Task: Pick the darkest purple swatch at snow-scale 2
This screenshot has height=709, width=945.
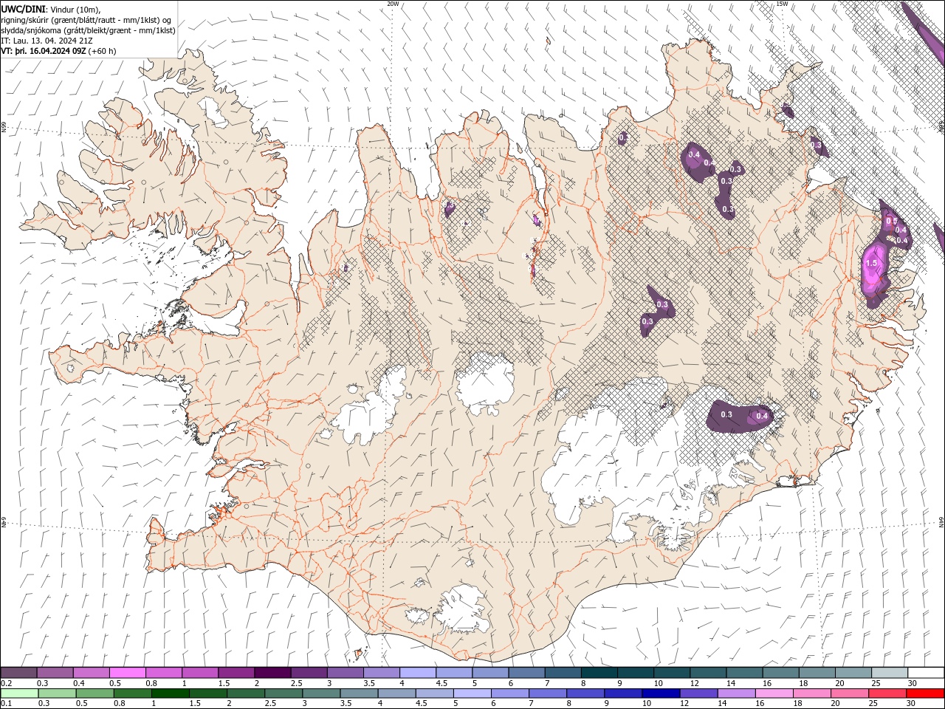Action: tap(272, 673)
